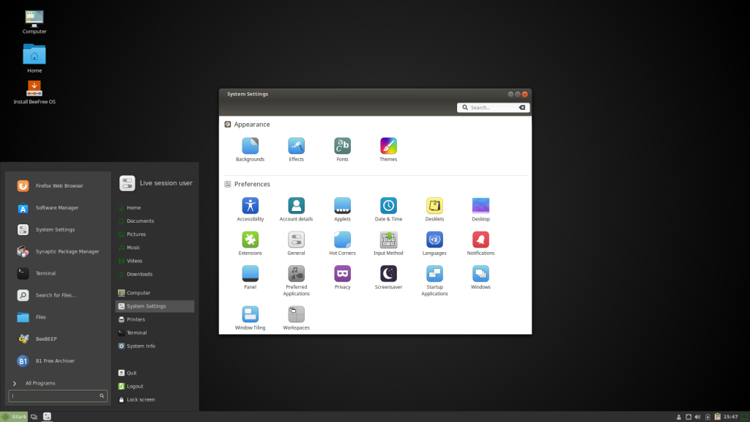Click the System Settings search field
This screenshot has height=422, width=750.
pos(492,107)
